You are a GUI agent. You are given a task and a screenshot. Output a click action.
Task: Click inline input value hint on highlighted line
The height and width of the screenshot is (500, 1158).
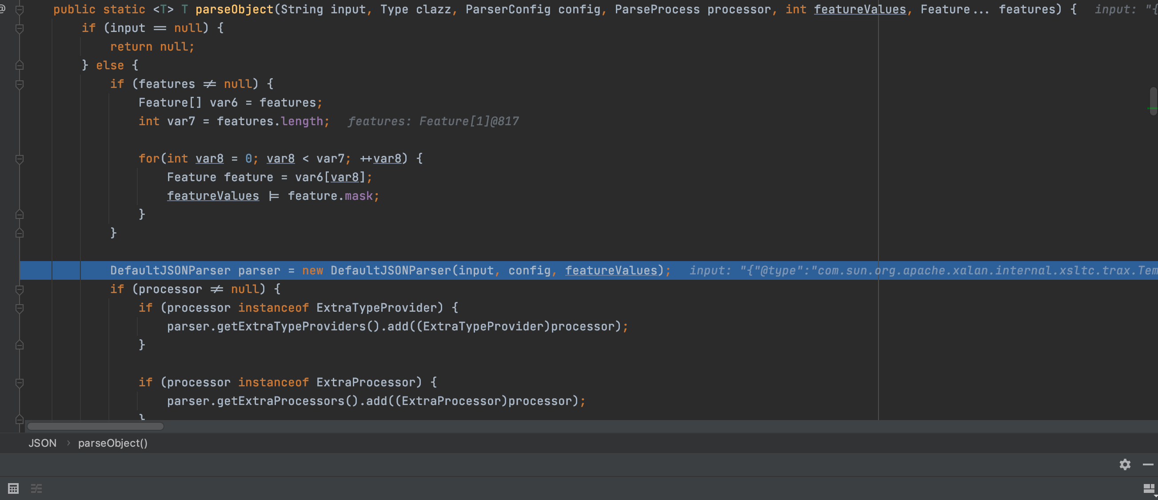924,270
